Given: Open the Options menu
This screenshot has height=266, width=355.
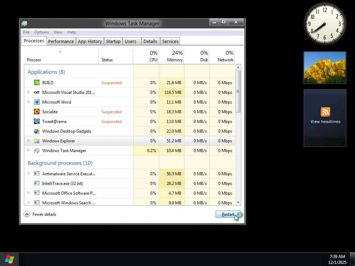Looking at the screenshot, I should pyautogui.click(x=42, y=32).
